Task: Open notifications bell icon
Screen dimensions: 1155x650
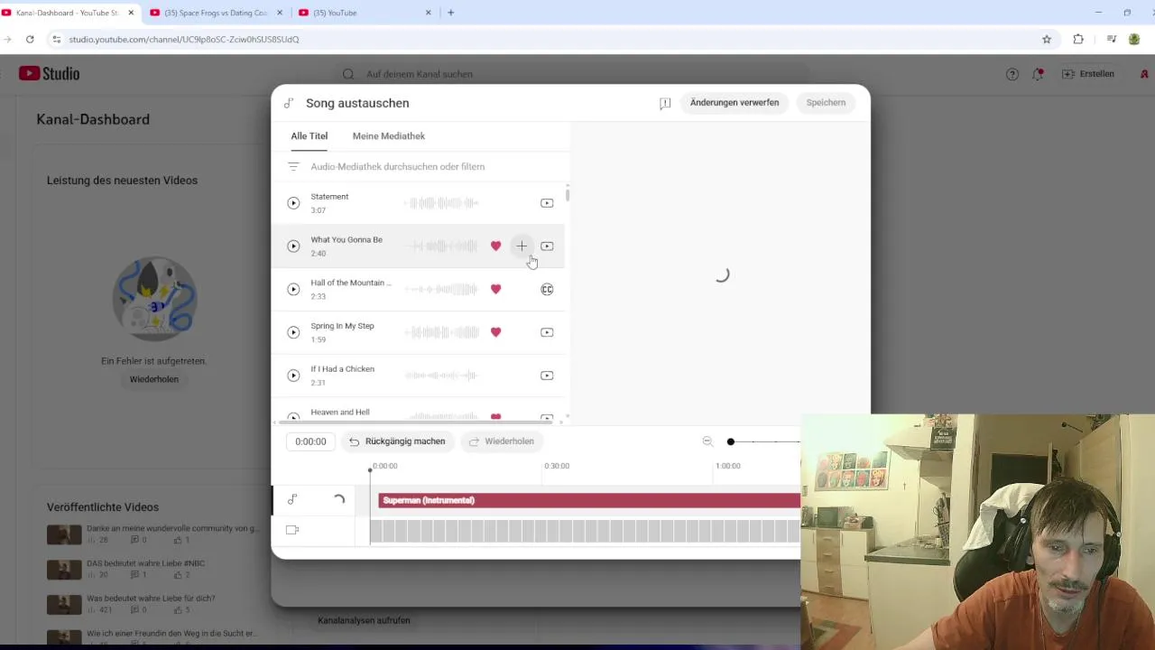Action: 1038,74
